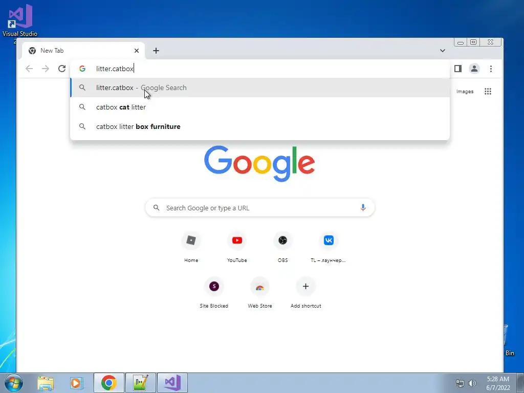Choose the catbox litter box furniture suggestion
This screenshot has width=524, height=393.
259,126
